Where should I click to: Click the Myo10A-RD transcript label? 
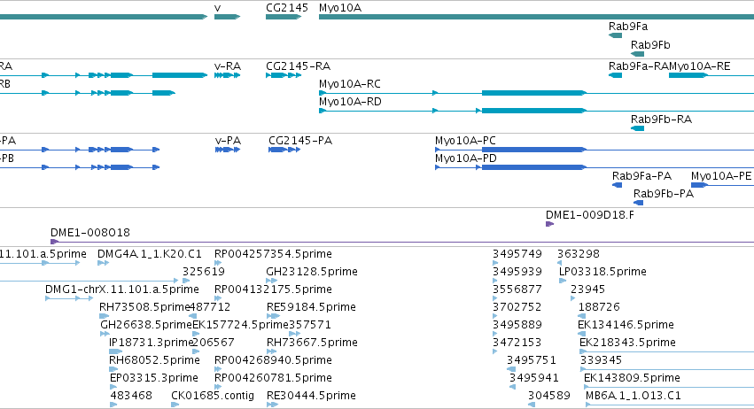(x=350, y=102)
